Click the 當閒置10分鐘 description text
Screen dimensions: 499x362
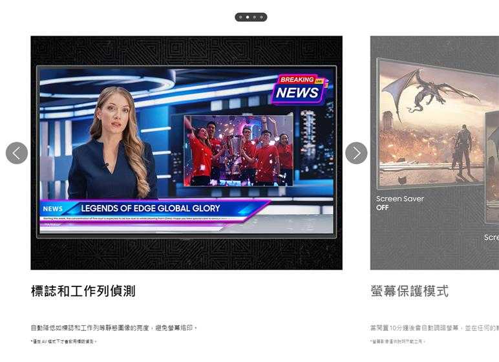coord(433,328)
